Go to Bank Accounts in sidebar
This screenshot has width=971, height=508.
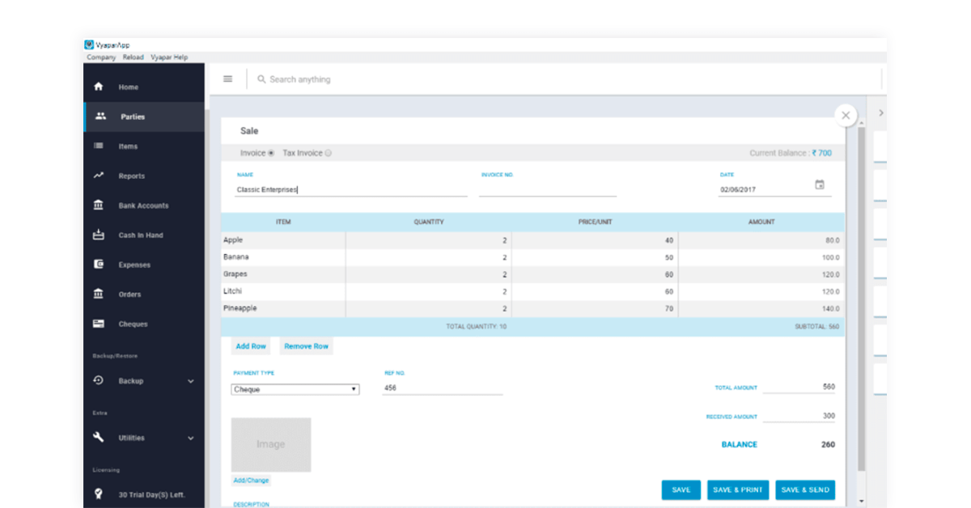pyautogui.click(x=143, y=205)
